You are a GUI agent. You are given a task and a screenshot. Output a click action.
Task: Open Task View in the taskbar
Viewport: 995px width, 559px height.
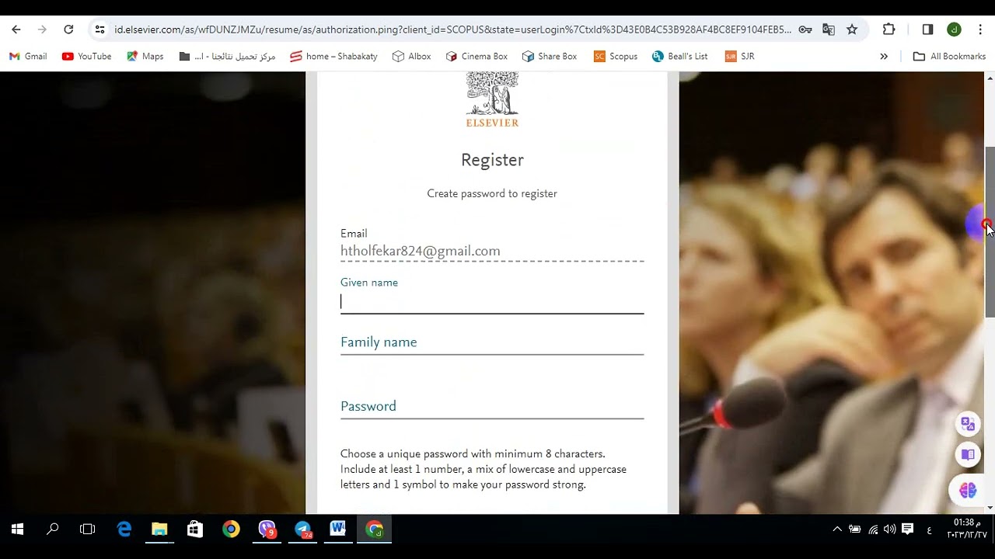click(88, 529)
